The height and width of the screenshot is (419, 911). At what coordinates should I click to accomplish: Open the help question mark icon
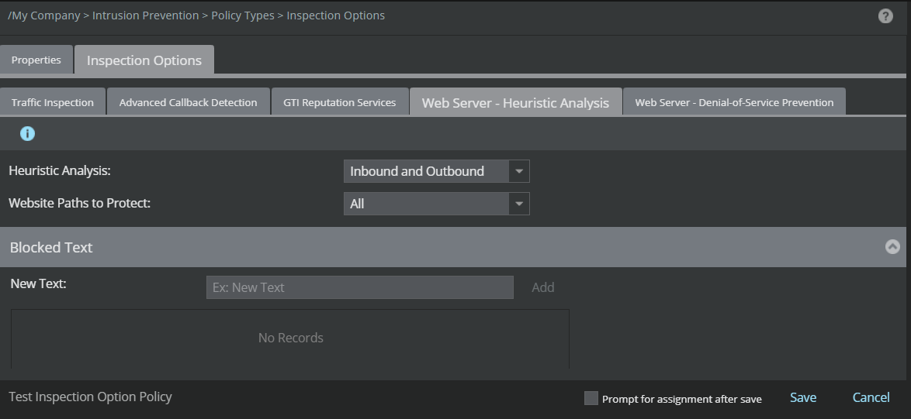pyautogui.click(x=885, y=16)
